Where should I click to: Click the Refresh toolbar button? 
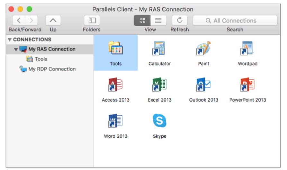(x=180, y=21)
